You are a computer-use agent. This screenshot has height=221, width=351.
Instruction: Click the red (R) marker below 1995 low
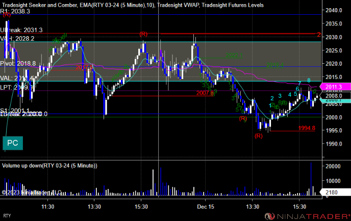[259, 136]
